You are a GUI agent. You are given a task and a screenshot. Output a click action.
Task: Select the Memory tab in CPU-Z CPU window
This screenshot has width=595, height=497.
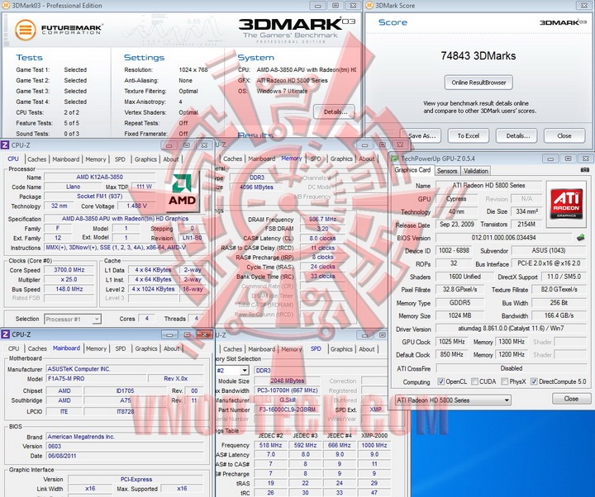coord(95,159)
